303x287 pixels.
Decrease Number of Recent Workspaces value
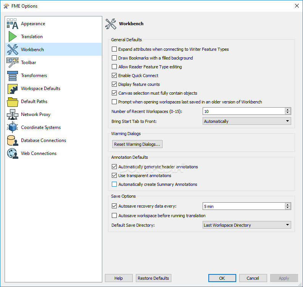[287, 113]
